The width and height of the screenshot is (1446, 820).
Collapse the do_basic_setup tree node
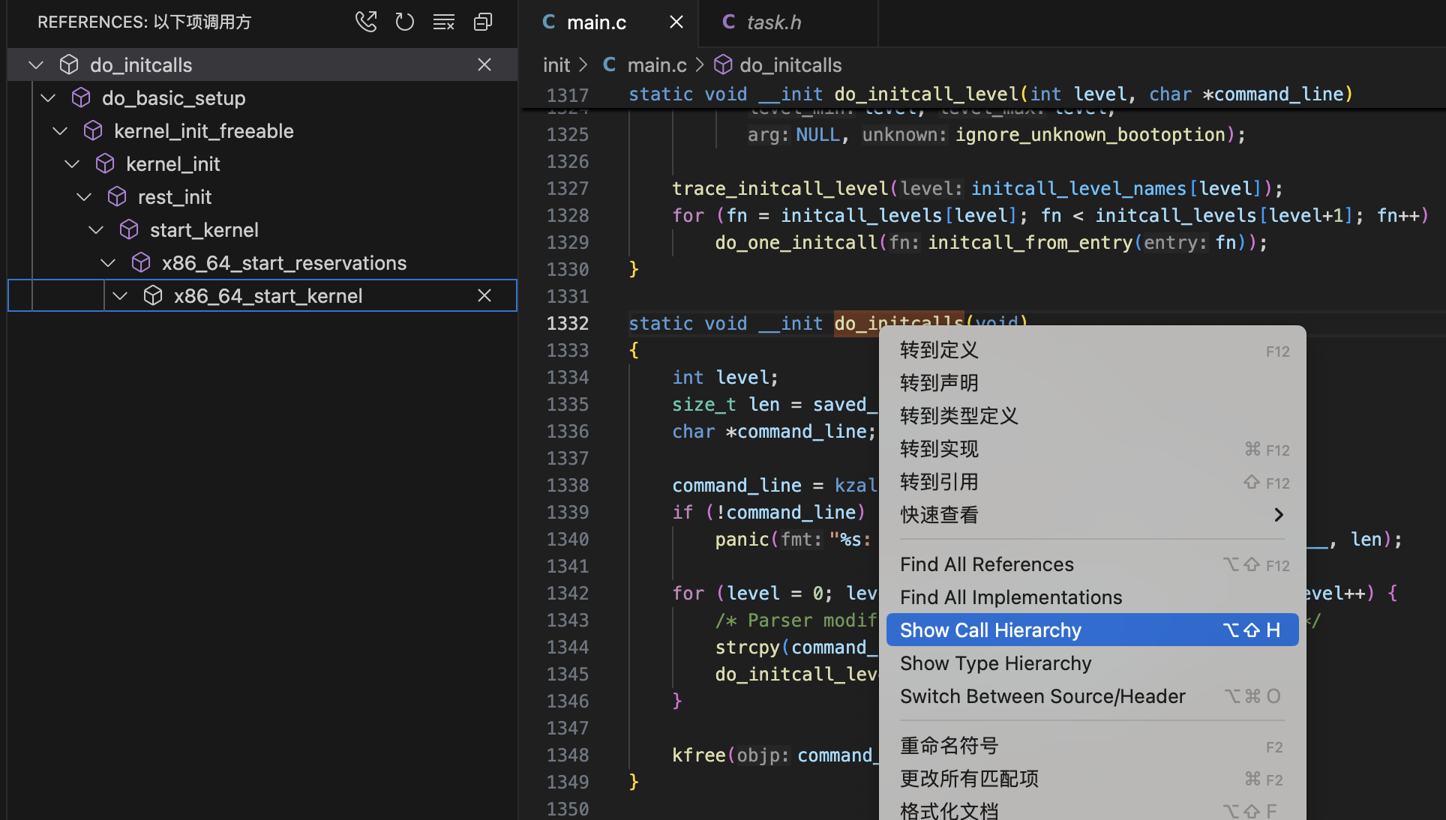[x=48, y=98]
